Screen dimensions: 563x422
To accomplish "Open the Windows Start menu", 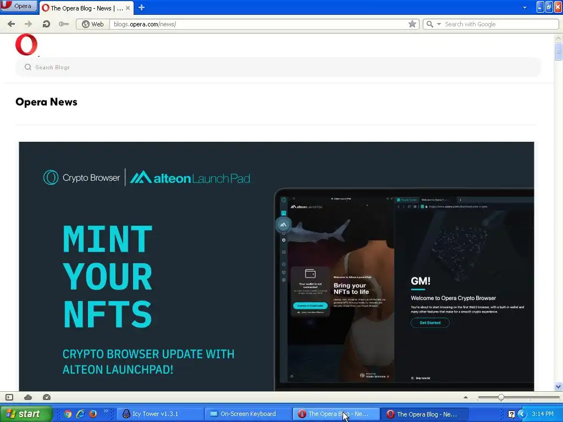I will click(25, 414).
